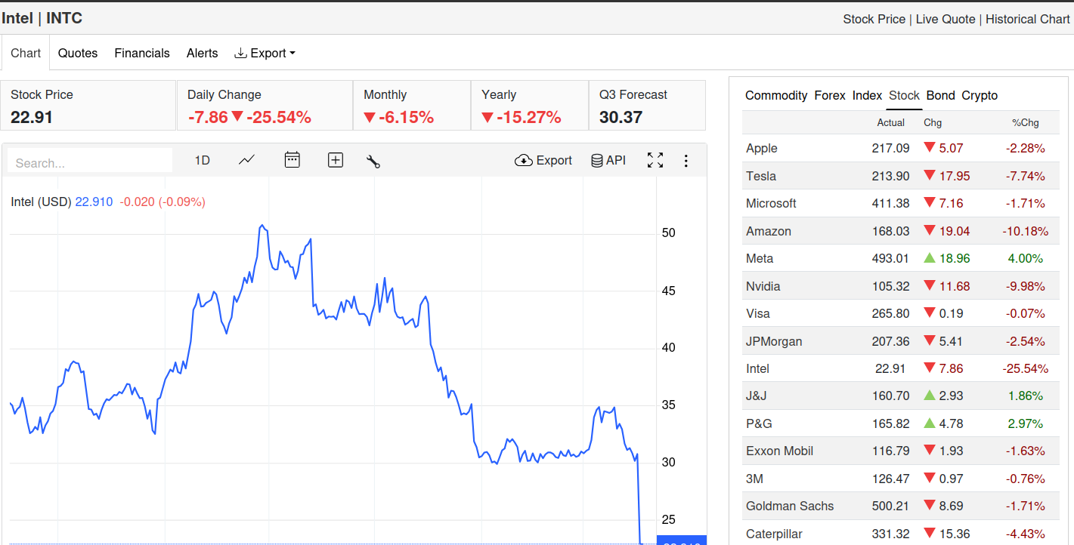Open the Quotes tab
This screenshot has width=1074, height=545.
coord(78,53)
